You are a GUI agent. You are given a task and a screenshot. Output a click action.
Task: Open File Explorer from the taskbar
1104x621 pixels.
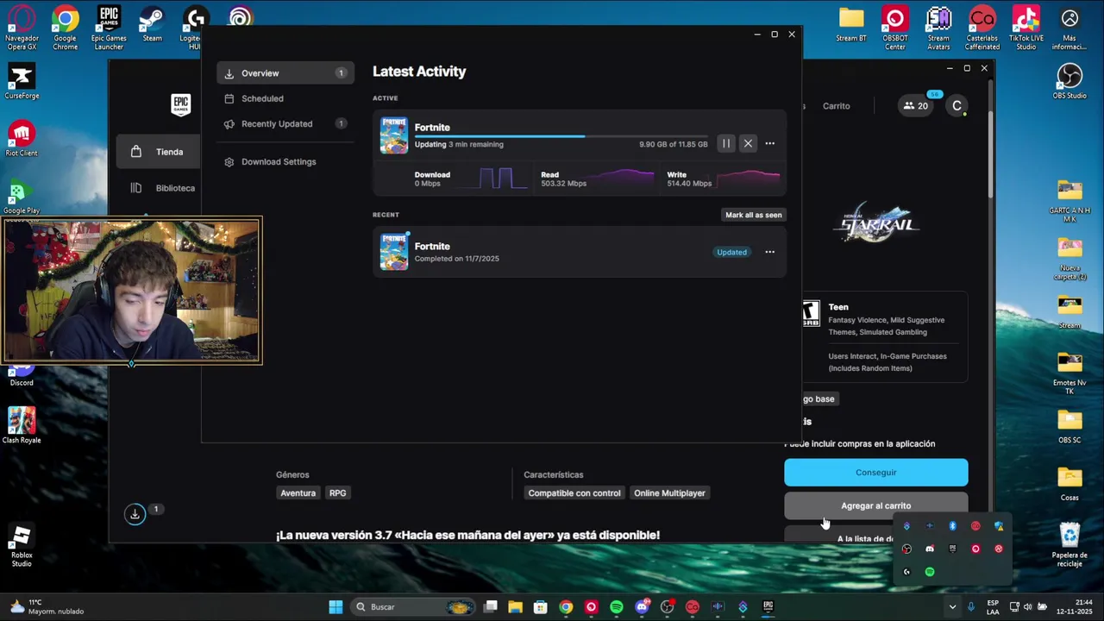click(515, 607)
